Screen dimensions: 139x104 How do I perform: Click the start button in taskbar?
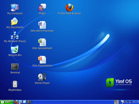coord(7,102)
